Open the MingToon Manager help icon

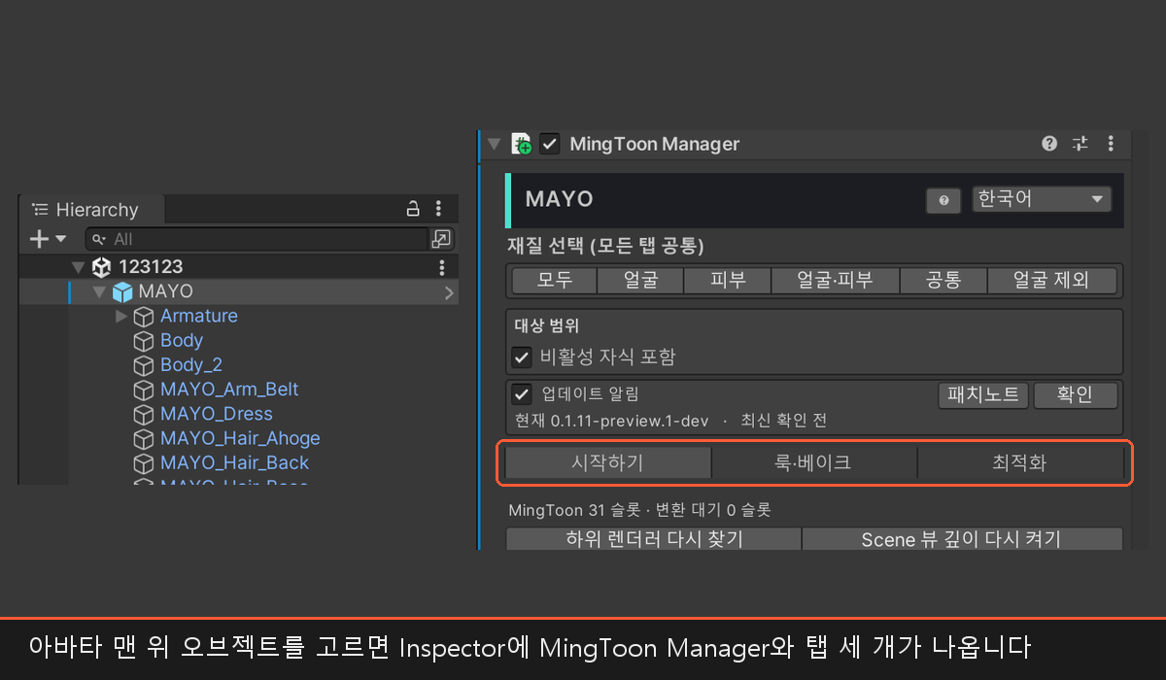click(1049, 144)
